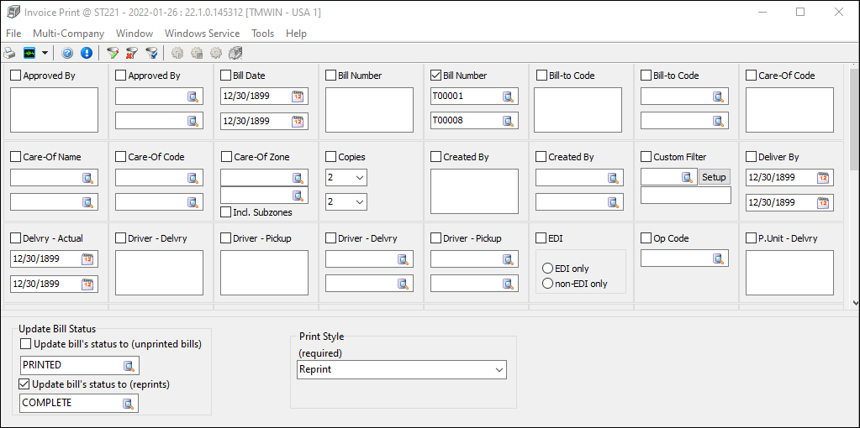The width and height of the screenshot is (860, 428).
Task: Click the funnel icon with green pencil
Action: [x=113, y=53]
